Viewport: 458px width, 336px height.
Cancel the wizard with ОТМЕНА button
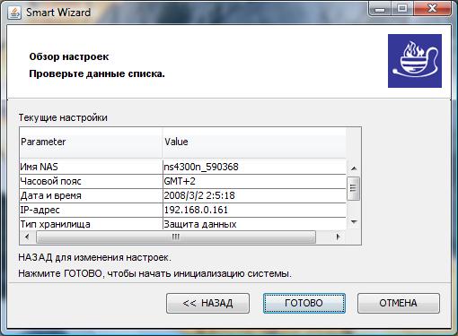tap(399, 303)
